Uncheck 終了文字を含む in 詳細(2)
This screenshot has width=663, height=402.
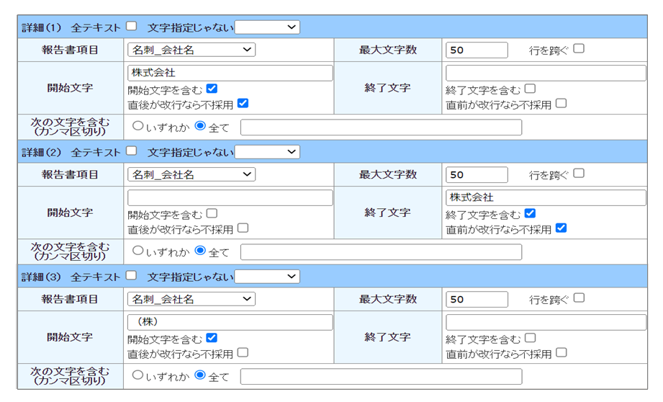(530, 214)
